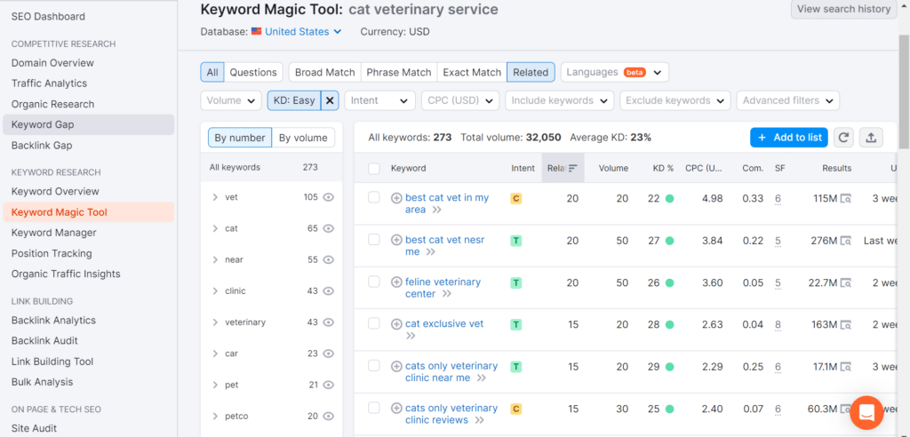Select the Phrase Match tab
The height and width of the screenshot is (437, 910).
[399, 73]
